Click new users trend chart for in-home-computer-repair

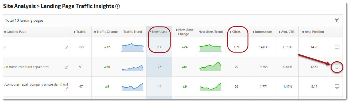click(210, 66)
